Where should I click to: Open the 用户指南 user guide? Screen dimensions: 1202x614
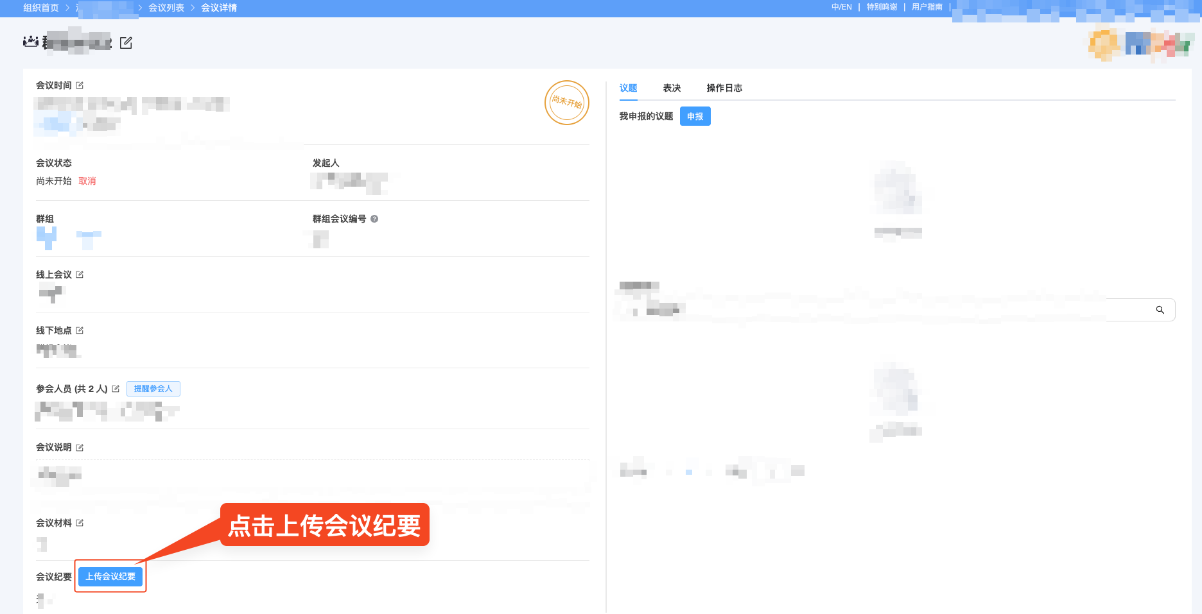[x=927, y=7]
